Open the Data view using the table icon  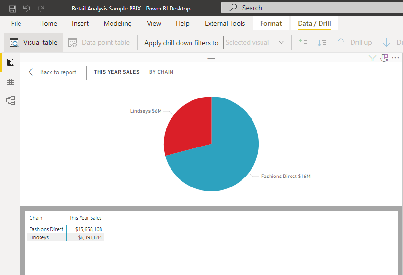(x=10, y=81)
